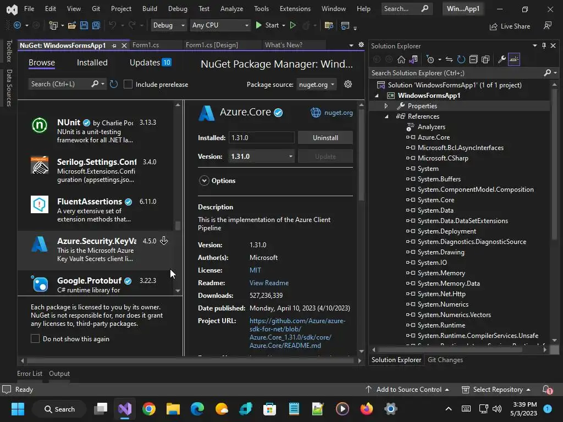Open the document tab list dropdown
The height and width of the screenshot is (422, 563).
[x=351, y=45]
